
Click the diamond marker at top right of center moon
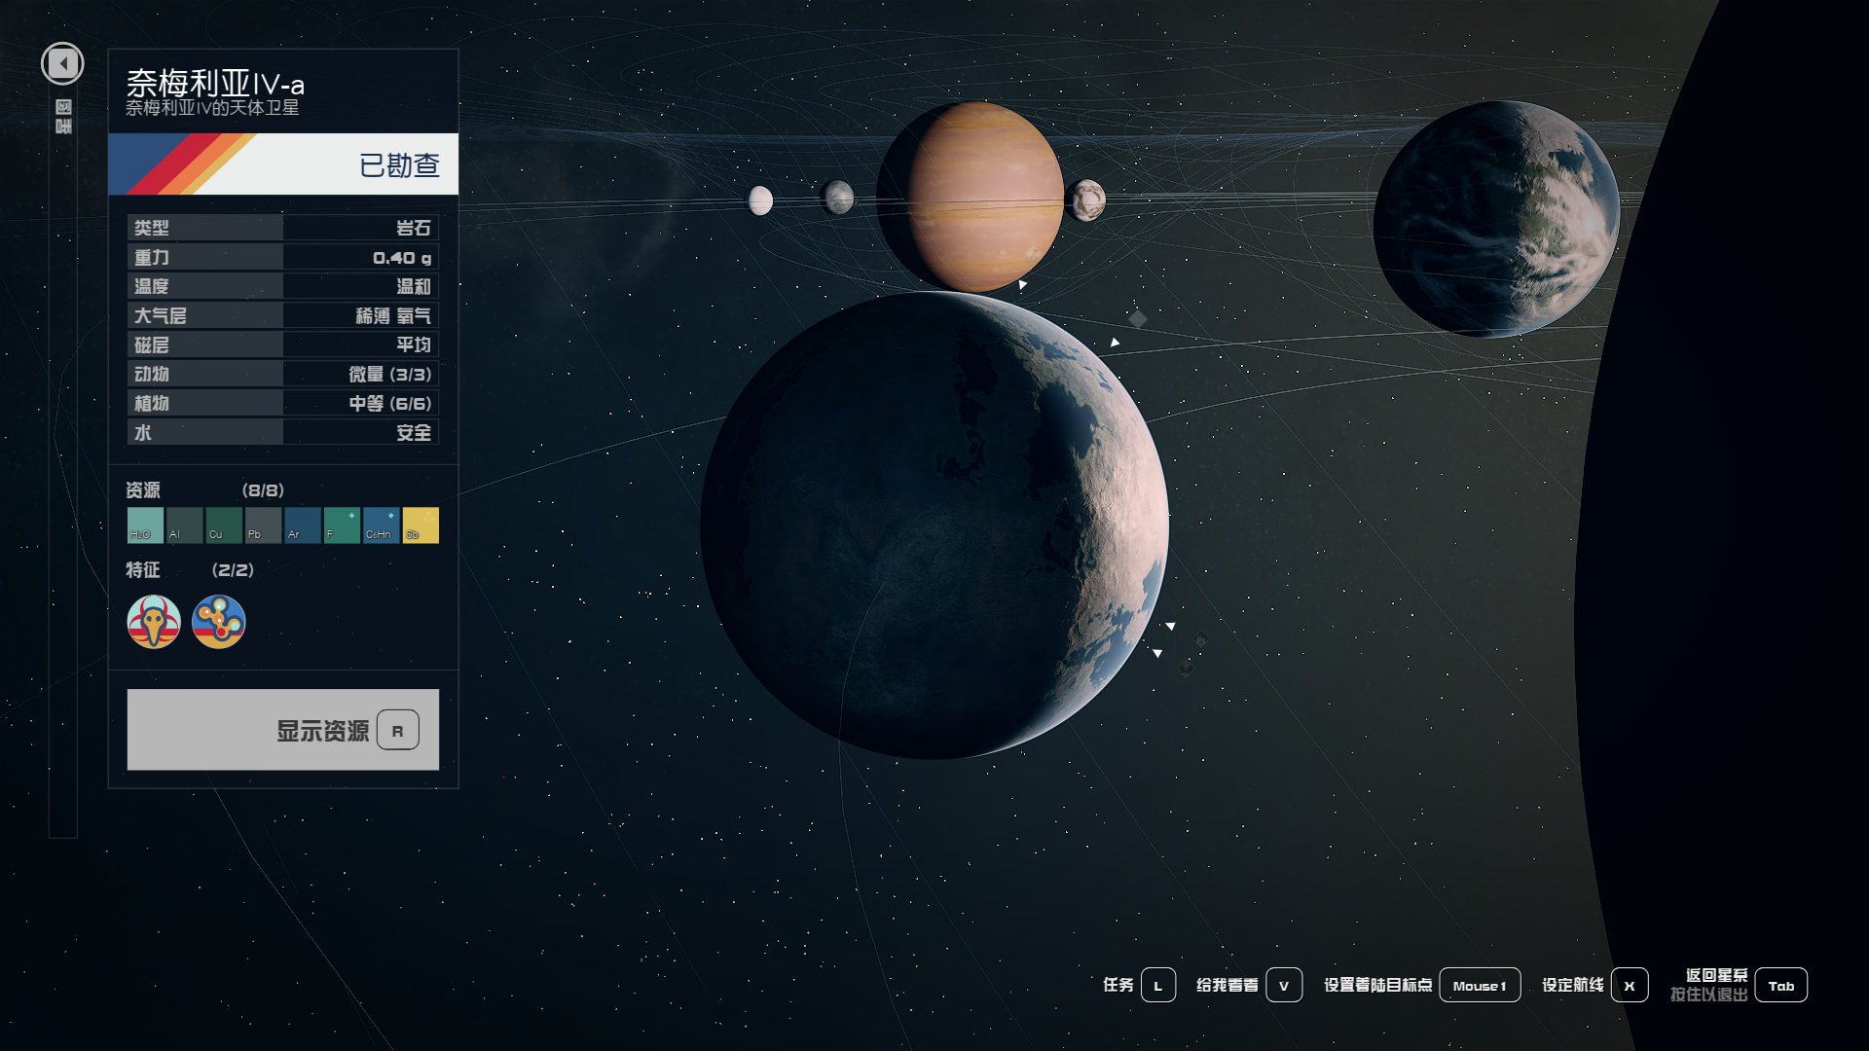pos(1137,318)
